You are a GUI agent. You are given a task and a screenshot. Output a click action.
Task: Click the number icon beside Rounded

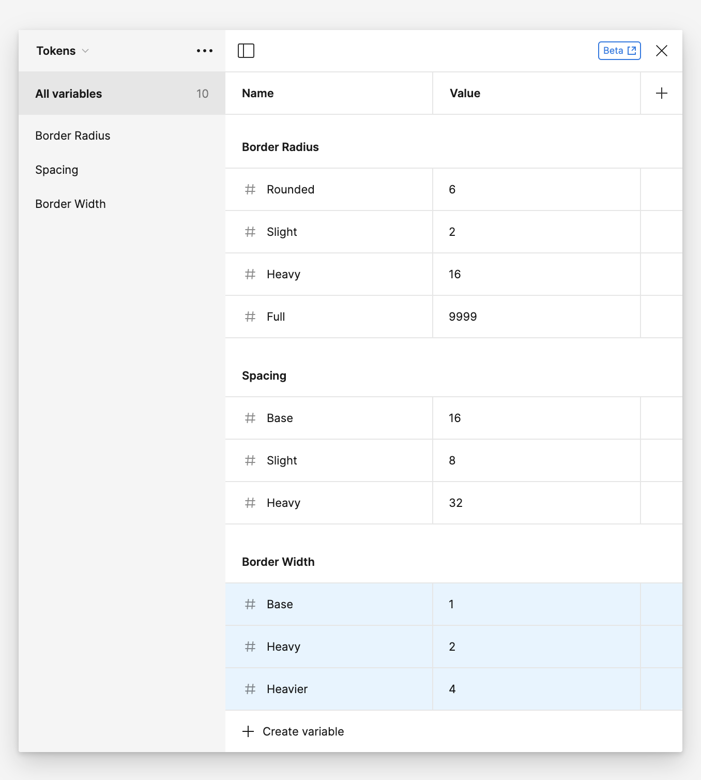click(x=250, y=189)
